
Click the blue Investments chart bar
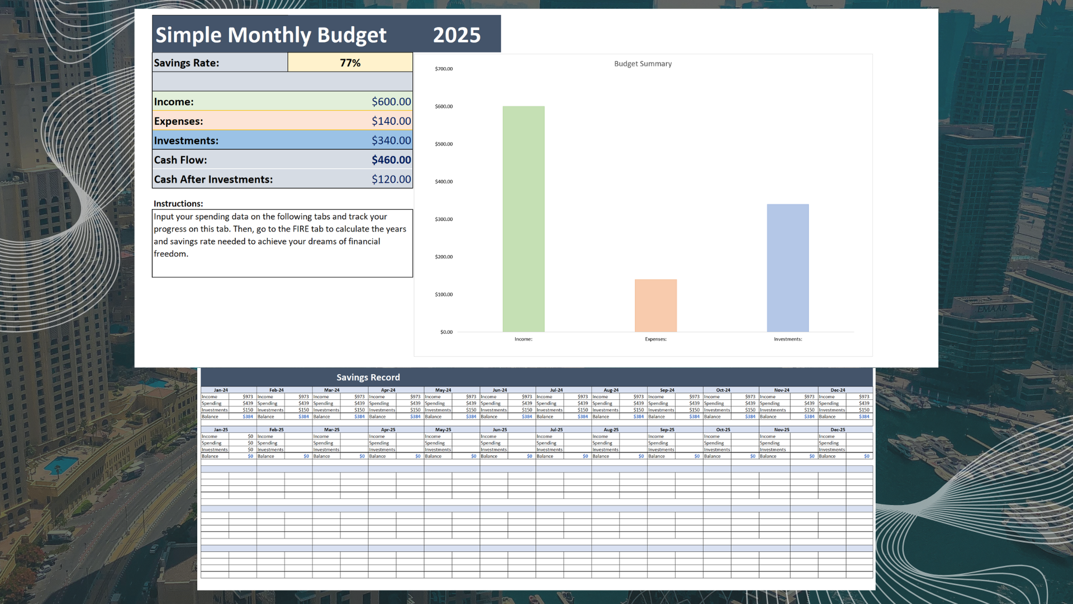(787, 268)
